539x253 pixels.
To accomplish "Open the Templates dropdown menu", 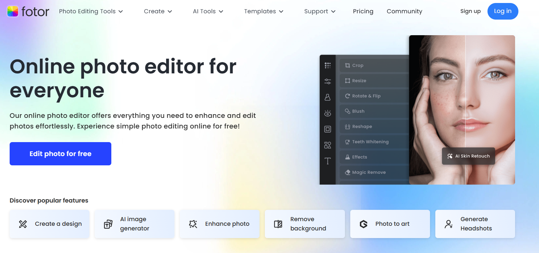I will 264,11.
